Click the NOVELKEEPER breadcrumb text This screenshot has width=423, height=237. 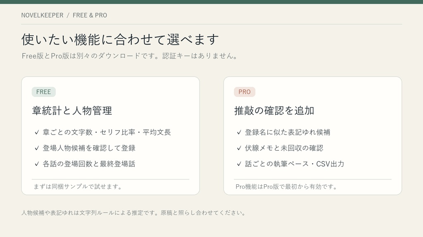pos(43,15)
